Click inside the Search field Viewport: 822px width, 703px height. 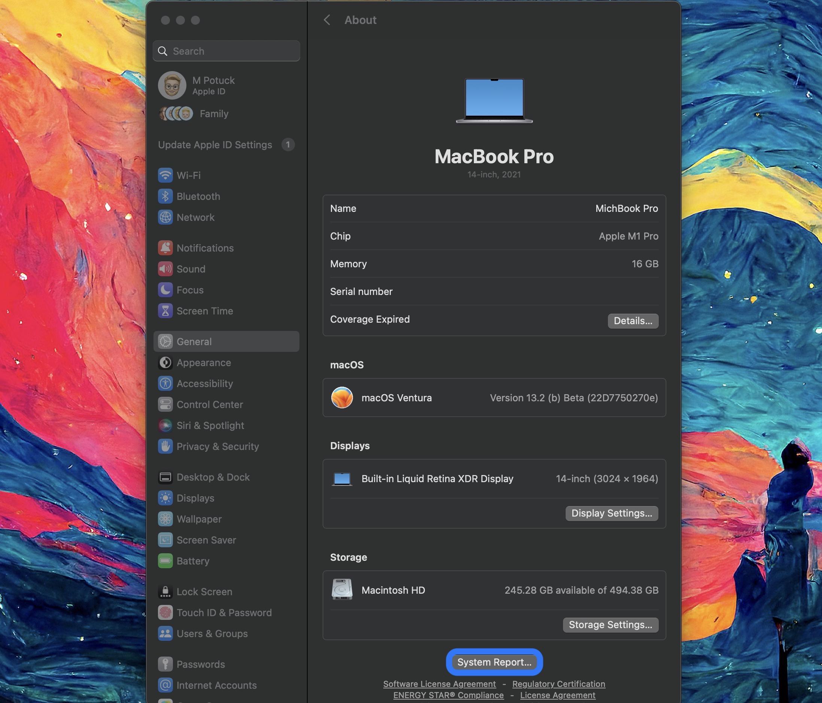click(x=226, y=51)
